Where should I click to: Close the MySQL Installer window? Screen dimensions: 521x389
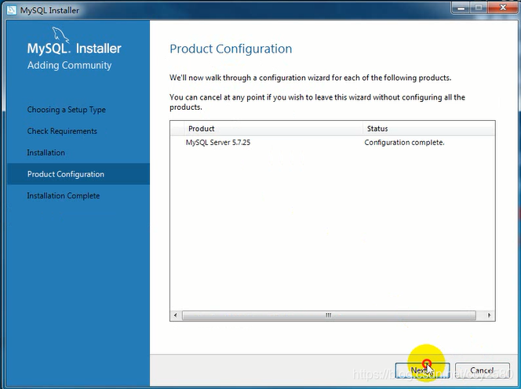(503, 8)
